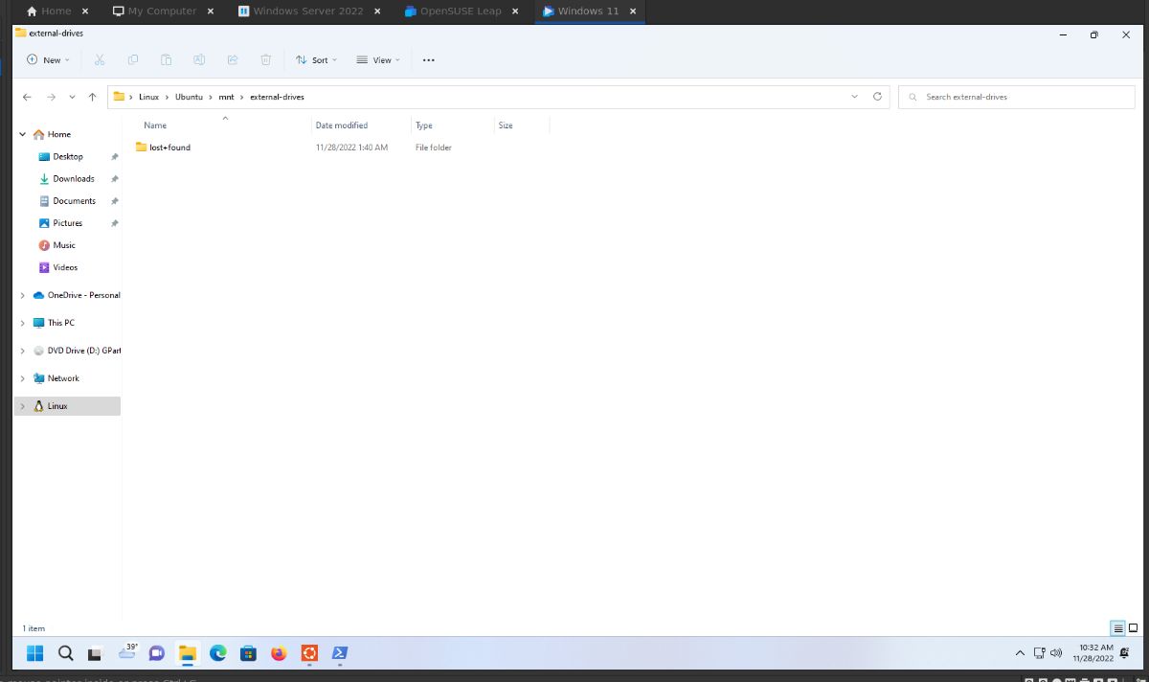This screenshot has height=682, width=1149.
Task: Open the See more ellipsis in toolbar
Action: pos(428,59)
